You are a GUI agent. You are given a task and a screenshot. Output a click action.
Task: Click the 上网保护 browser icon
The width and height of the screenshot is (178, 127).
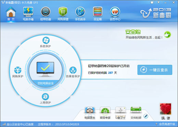[x=46, y=97]
